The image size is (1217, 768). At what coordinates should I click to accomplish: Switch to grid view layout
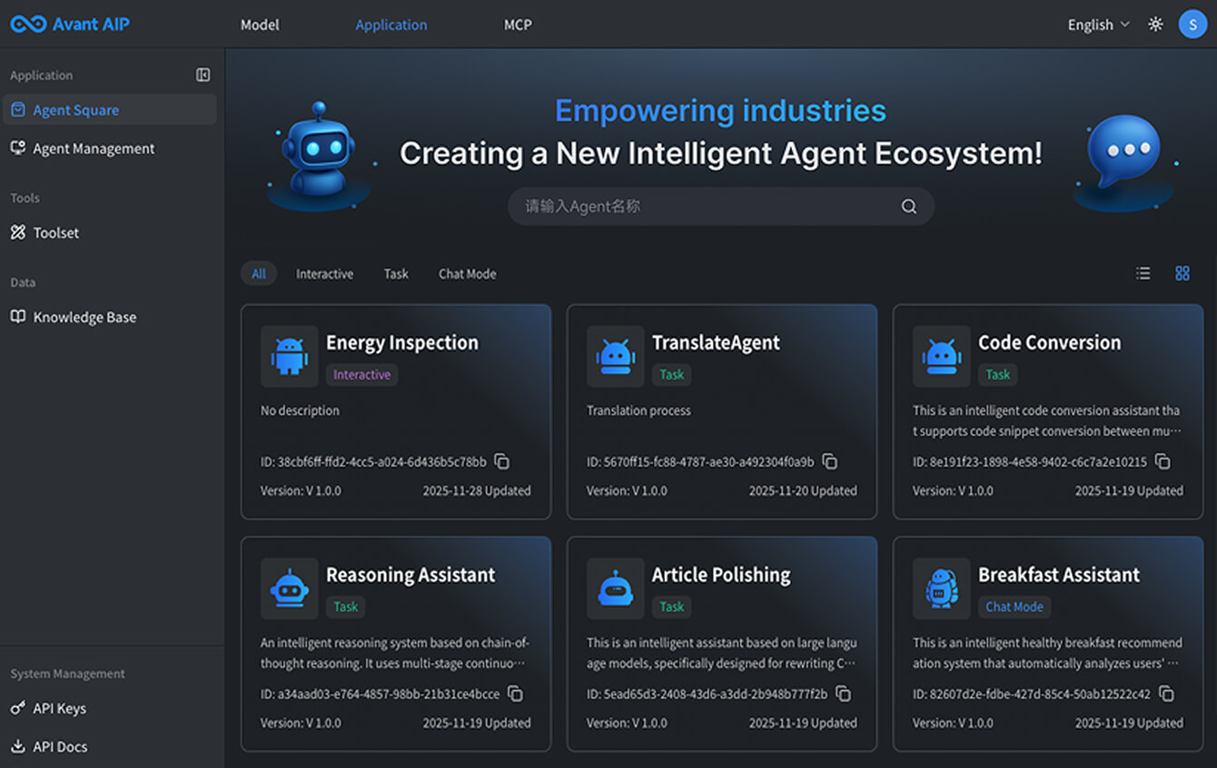click(1182, 273)
